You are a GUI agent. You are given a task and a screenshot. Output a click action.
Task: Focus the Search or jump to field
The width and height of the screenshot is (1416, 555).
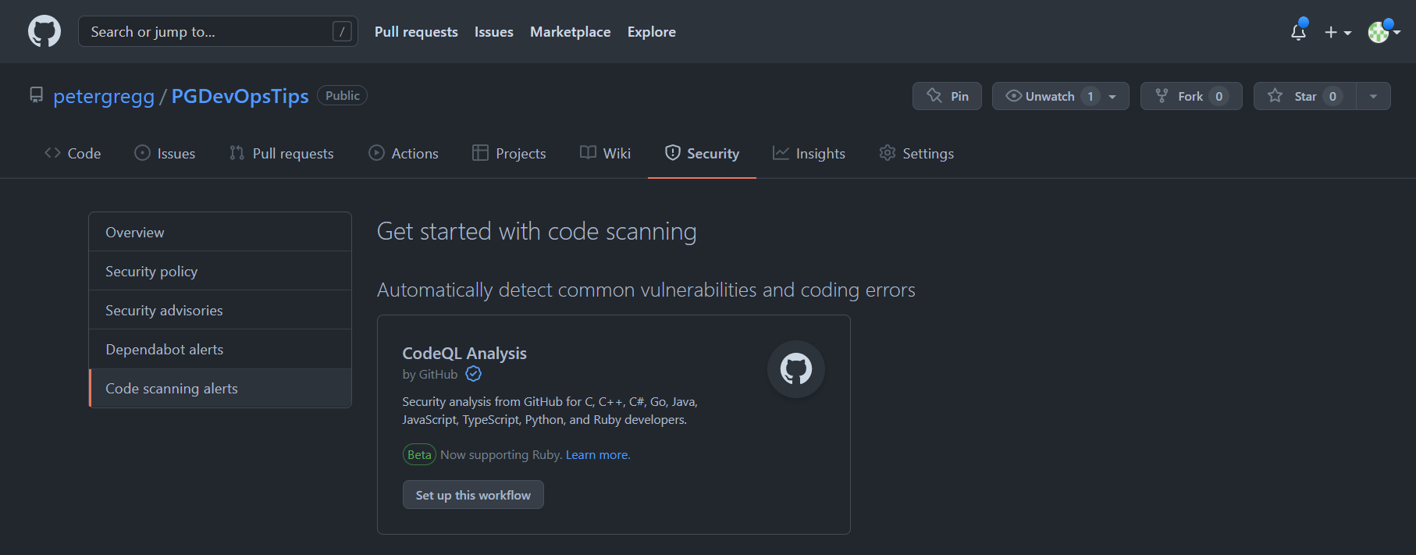click(218, 31)
